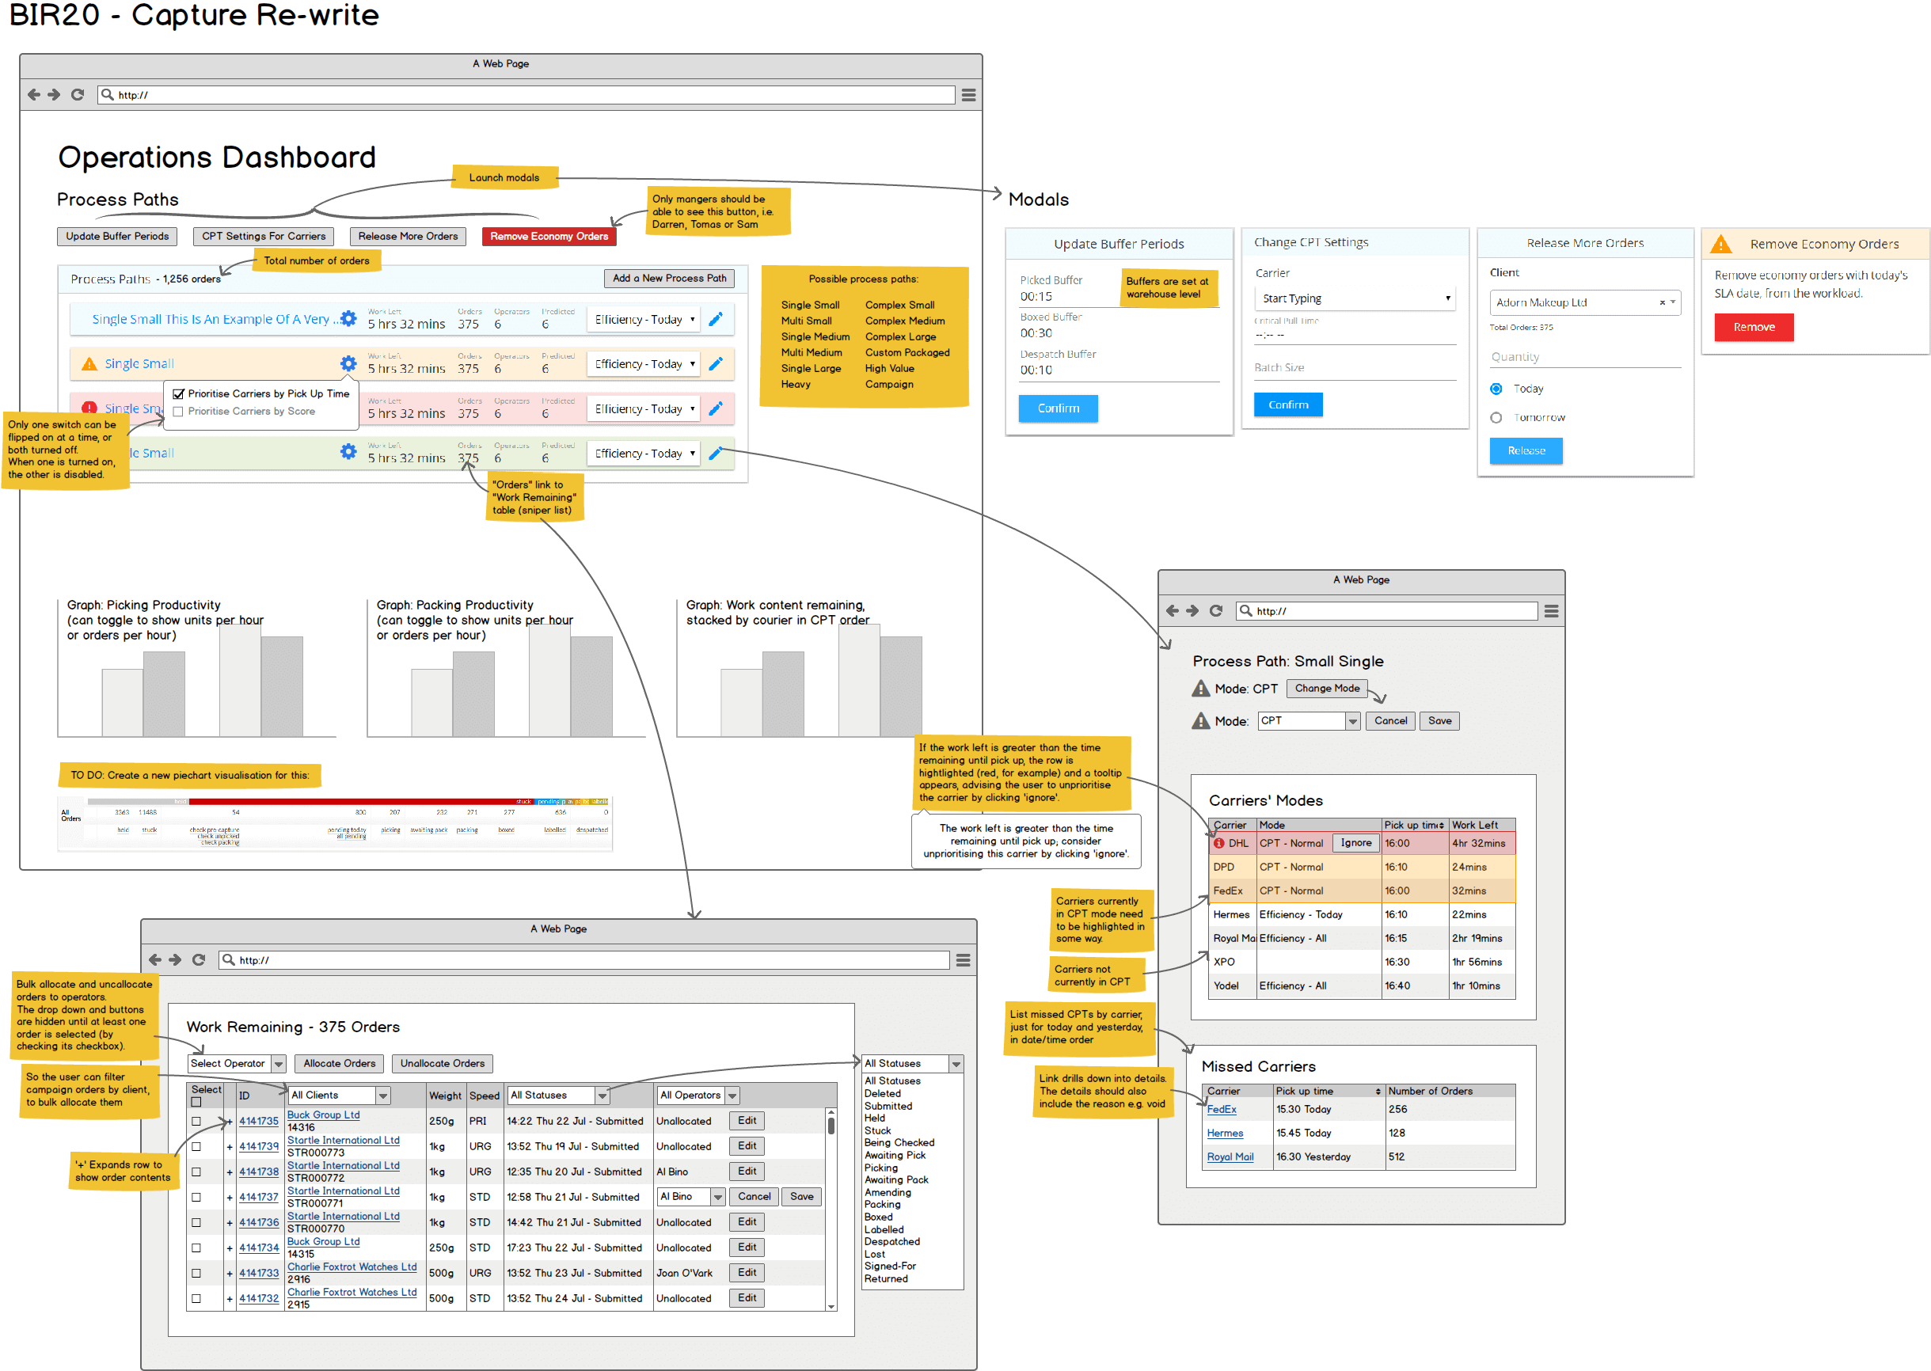Image resolution: width=1931 pixels, height=1371 pixels.
Task: Click the Work Remaining table scrollbar thumb
Action: (x=831, y=1126)
